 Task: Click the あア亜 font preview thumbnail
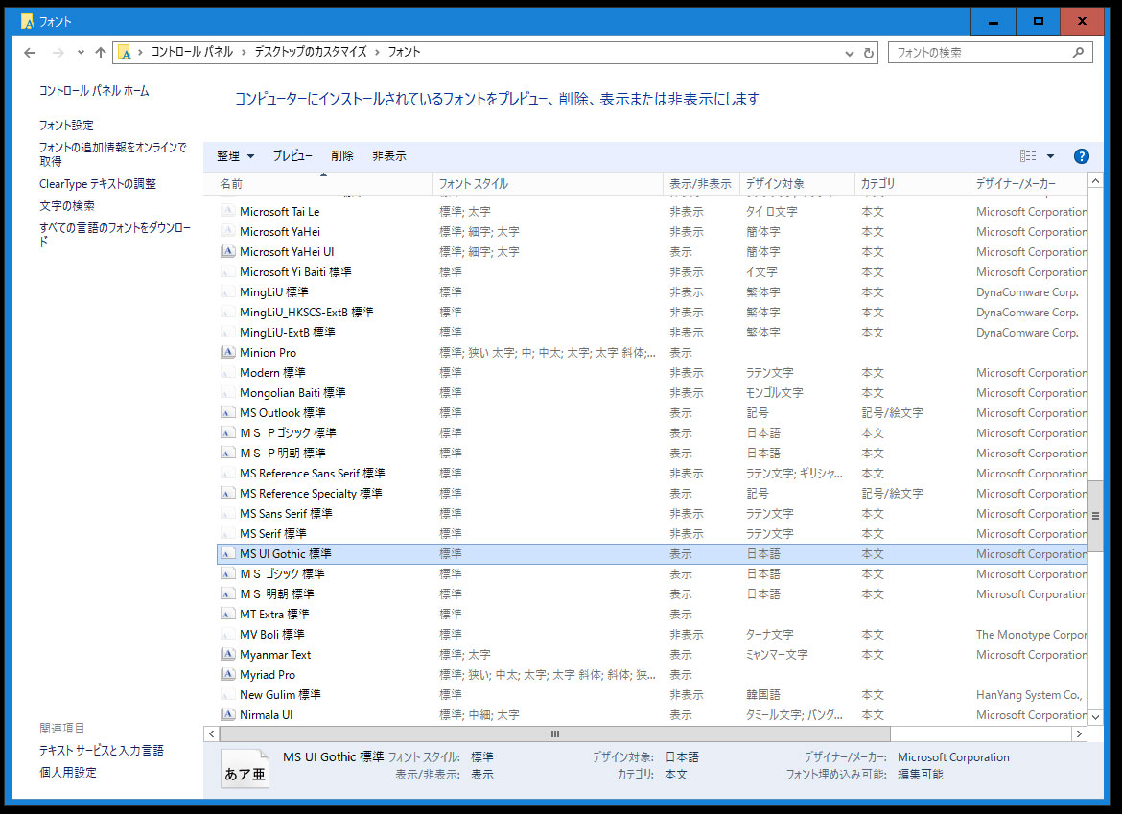245,768
